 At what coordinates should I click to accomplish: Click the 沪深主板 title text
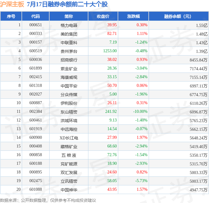(12, 4)
